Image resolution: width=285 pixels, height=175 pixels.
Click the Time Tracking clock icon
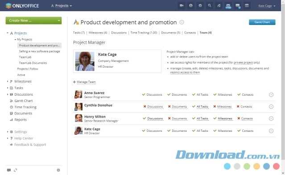[11, 107]
